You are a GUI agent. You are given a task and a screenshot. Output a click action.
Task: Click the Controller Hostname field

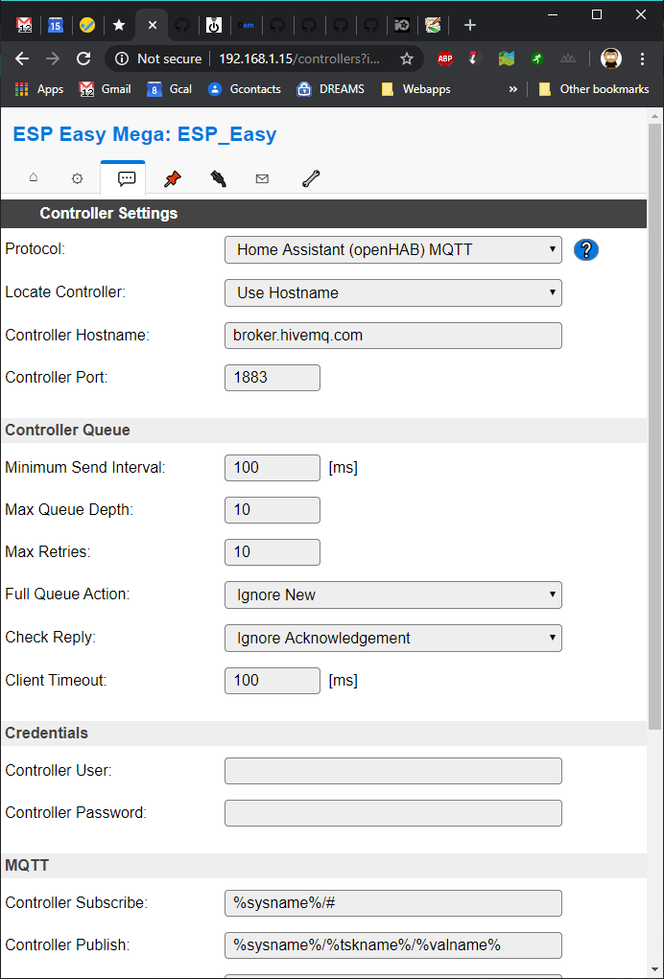tap(393, 336)
